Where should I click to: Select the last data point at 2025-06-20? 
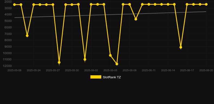click(x=206, y=4)
